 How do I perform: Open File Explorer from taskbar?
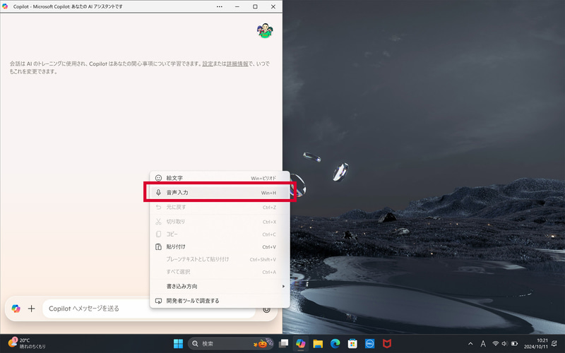click(x=318, y=344)
